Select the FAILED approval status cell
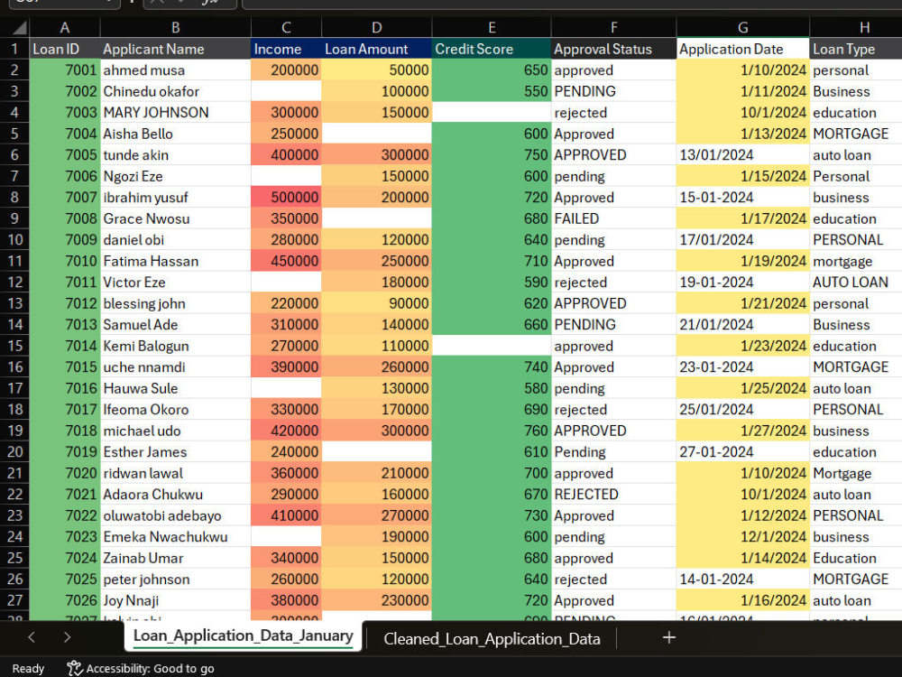This screenshot has height=677, width=902. pyautogui.click(x=613, y=218)
